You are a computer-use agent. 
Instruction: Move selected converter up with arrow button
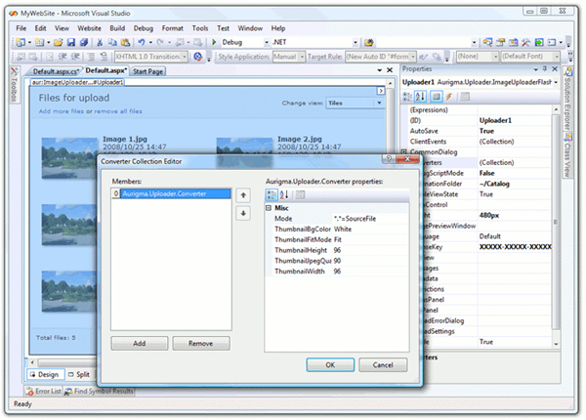(243, 195)
